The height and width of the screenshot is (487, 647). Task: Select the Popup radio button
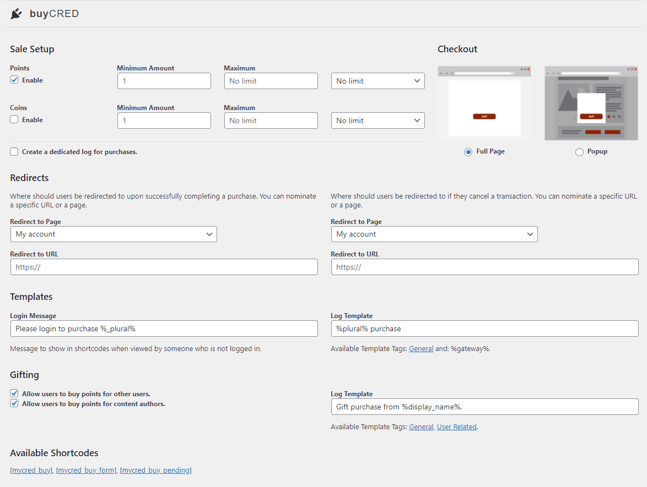[579, 151]
